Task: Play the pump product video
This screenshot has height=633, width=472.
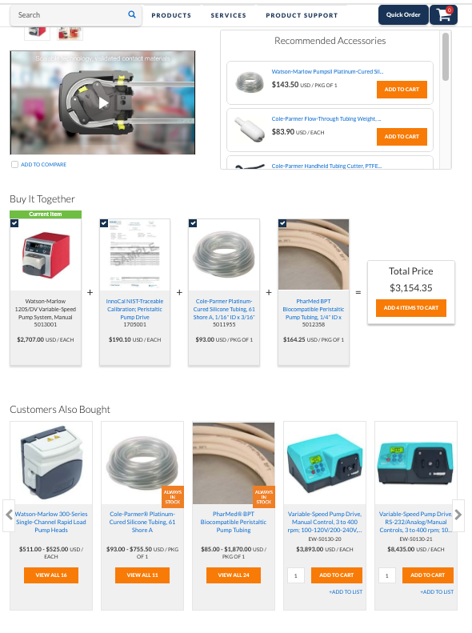Action: click(x=103, y=103)
